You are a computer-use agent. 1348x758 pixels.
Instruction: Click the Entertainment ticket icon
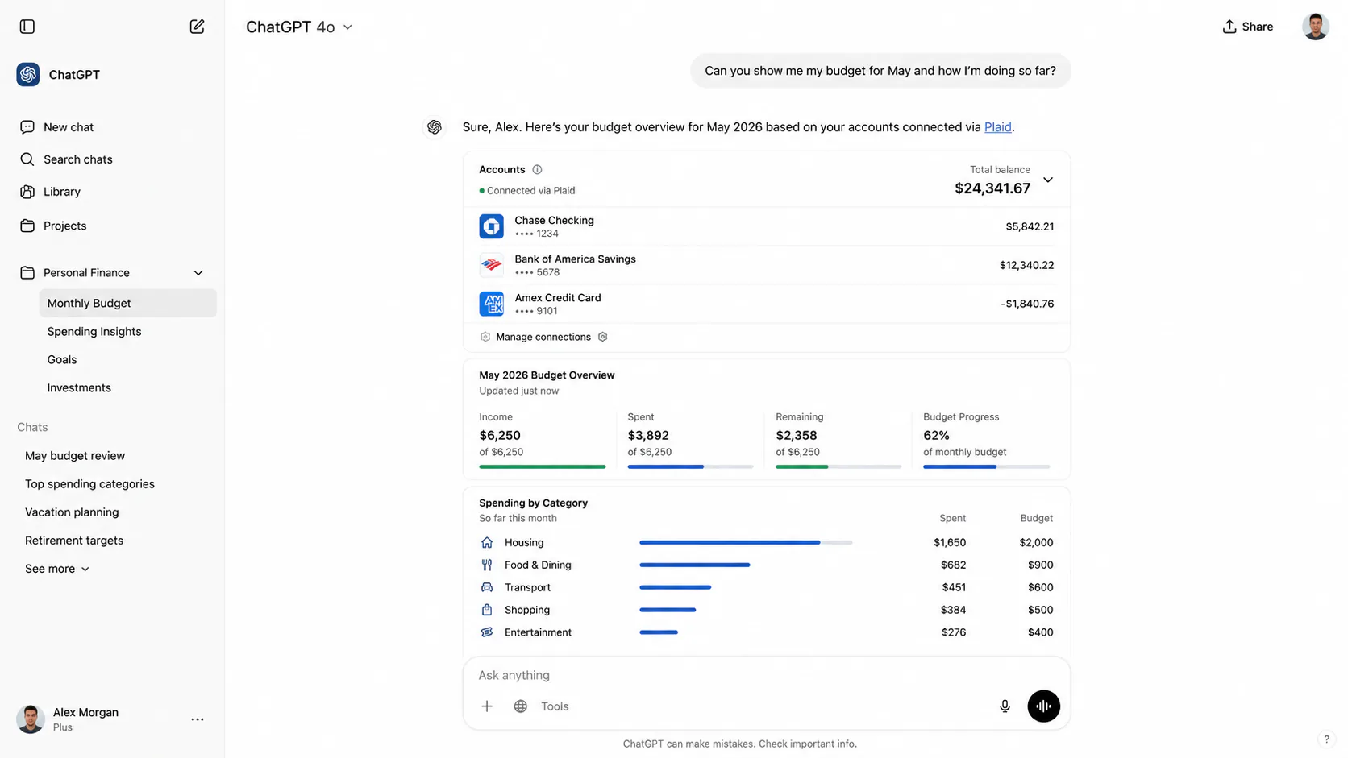click(x=486, y=633)
